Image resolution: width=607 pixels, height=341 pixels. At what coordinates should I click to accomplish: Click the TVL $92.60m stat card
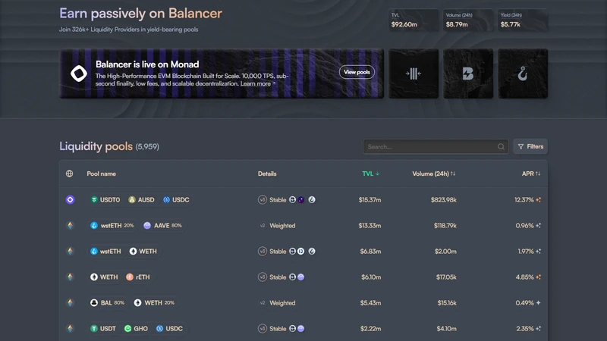coord(414,20)
